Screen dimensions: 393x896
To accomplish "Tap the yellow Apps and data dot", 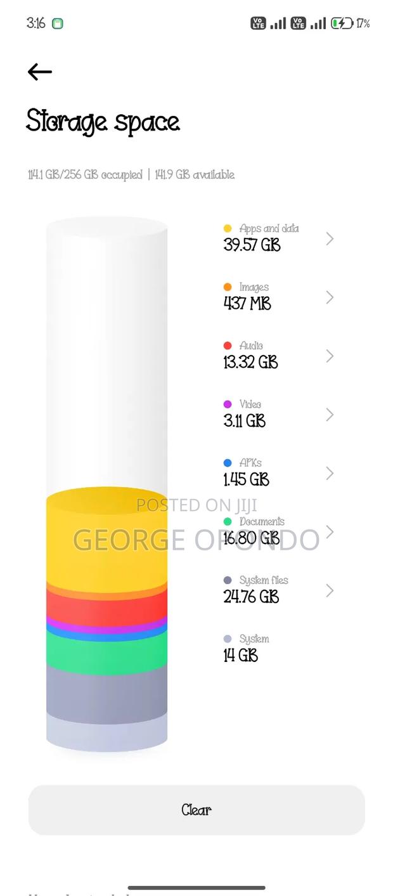I will point(228,228).
